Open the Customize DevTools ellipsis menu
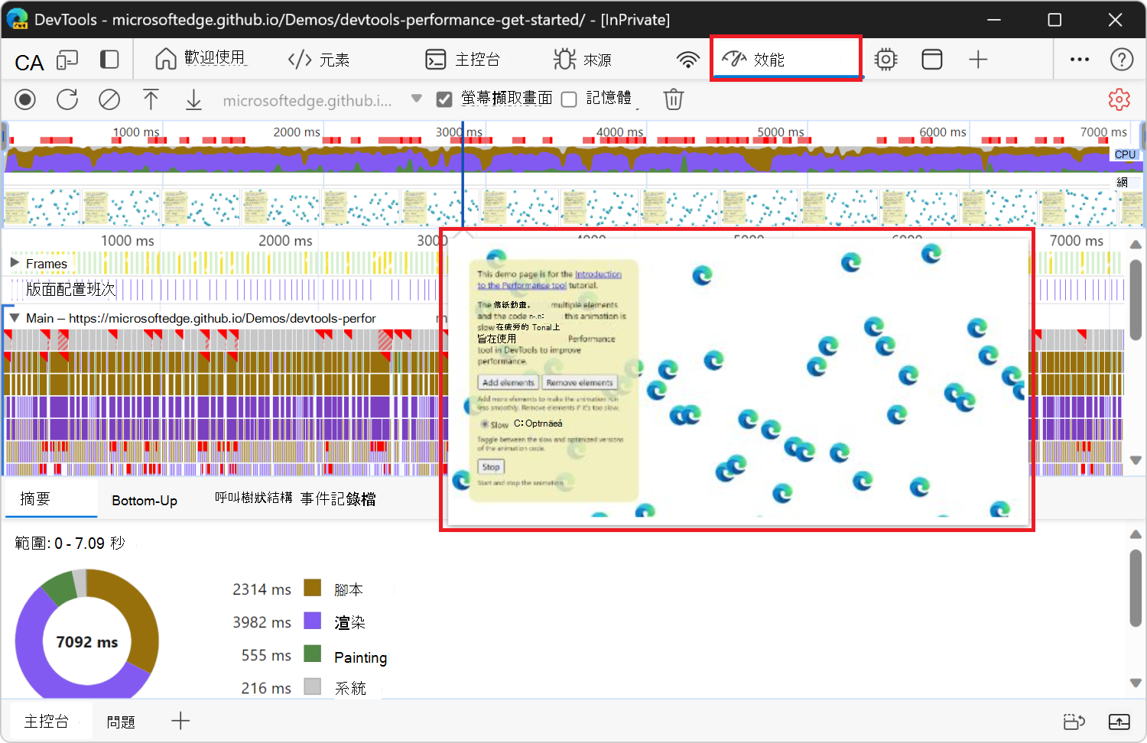 (x=1080, y=60)
